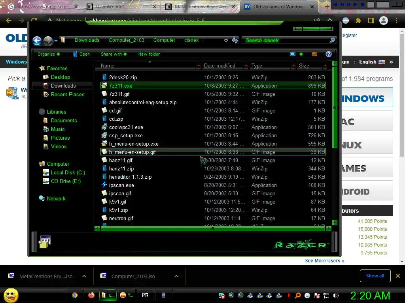The height and width of the screenshot is (303, 405).
Task: Click the refresh arrows beside the address bar
Action: tap(235, 40)
